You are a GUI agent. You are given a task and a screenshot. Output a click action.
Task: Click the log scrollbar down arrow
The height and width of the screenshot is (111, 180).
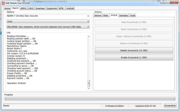(89, 88)
